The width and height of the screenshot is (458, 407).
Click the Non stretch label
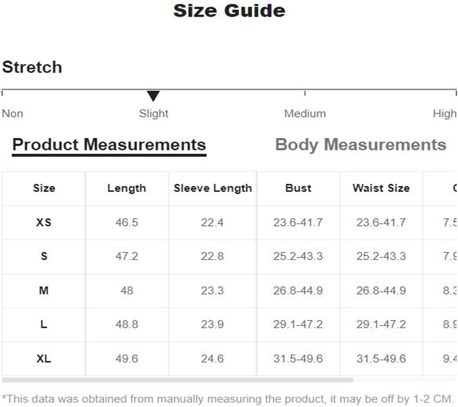point(12,113)
